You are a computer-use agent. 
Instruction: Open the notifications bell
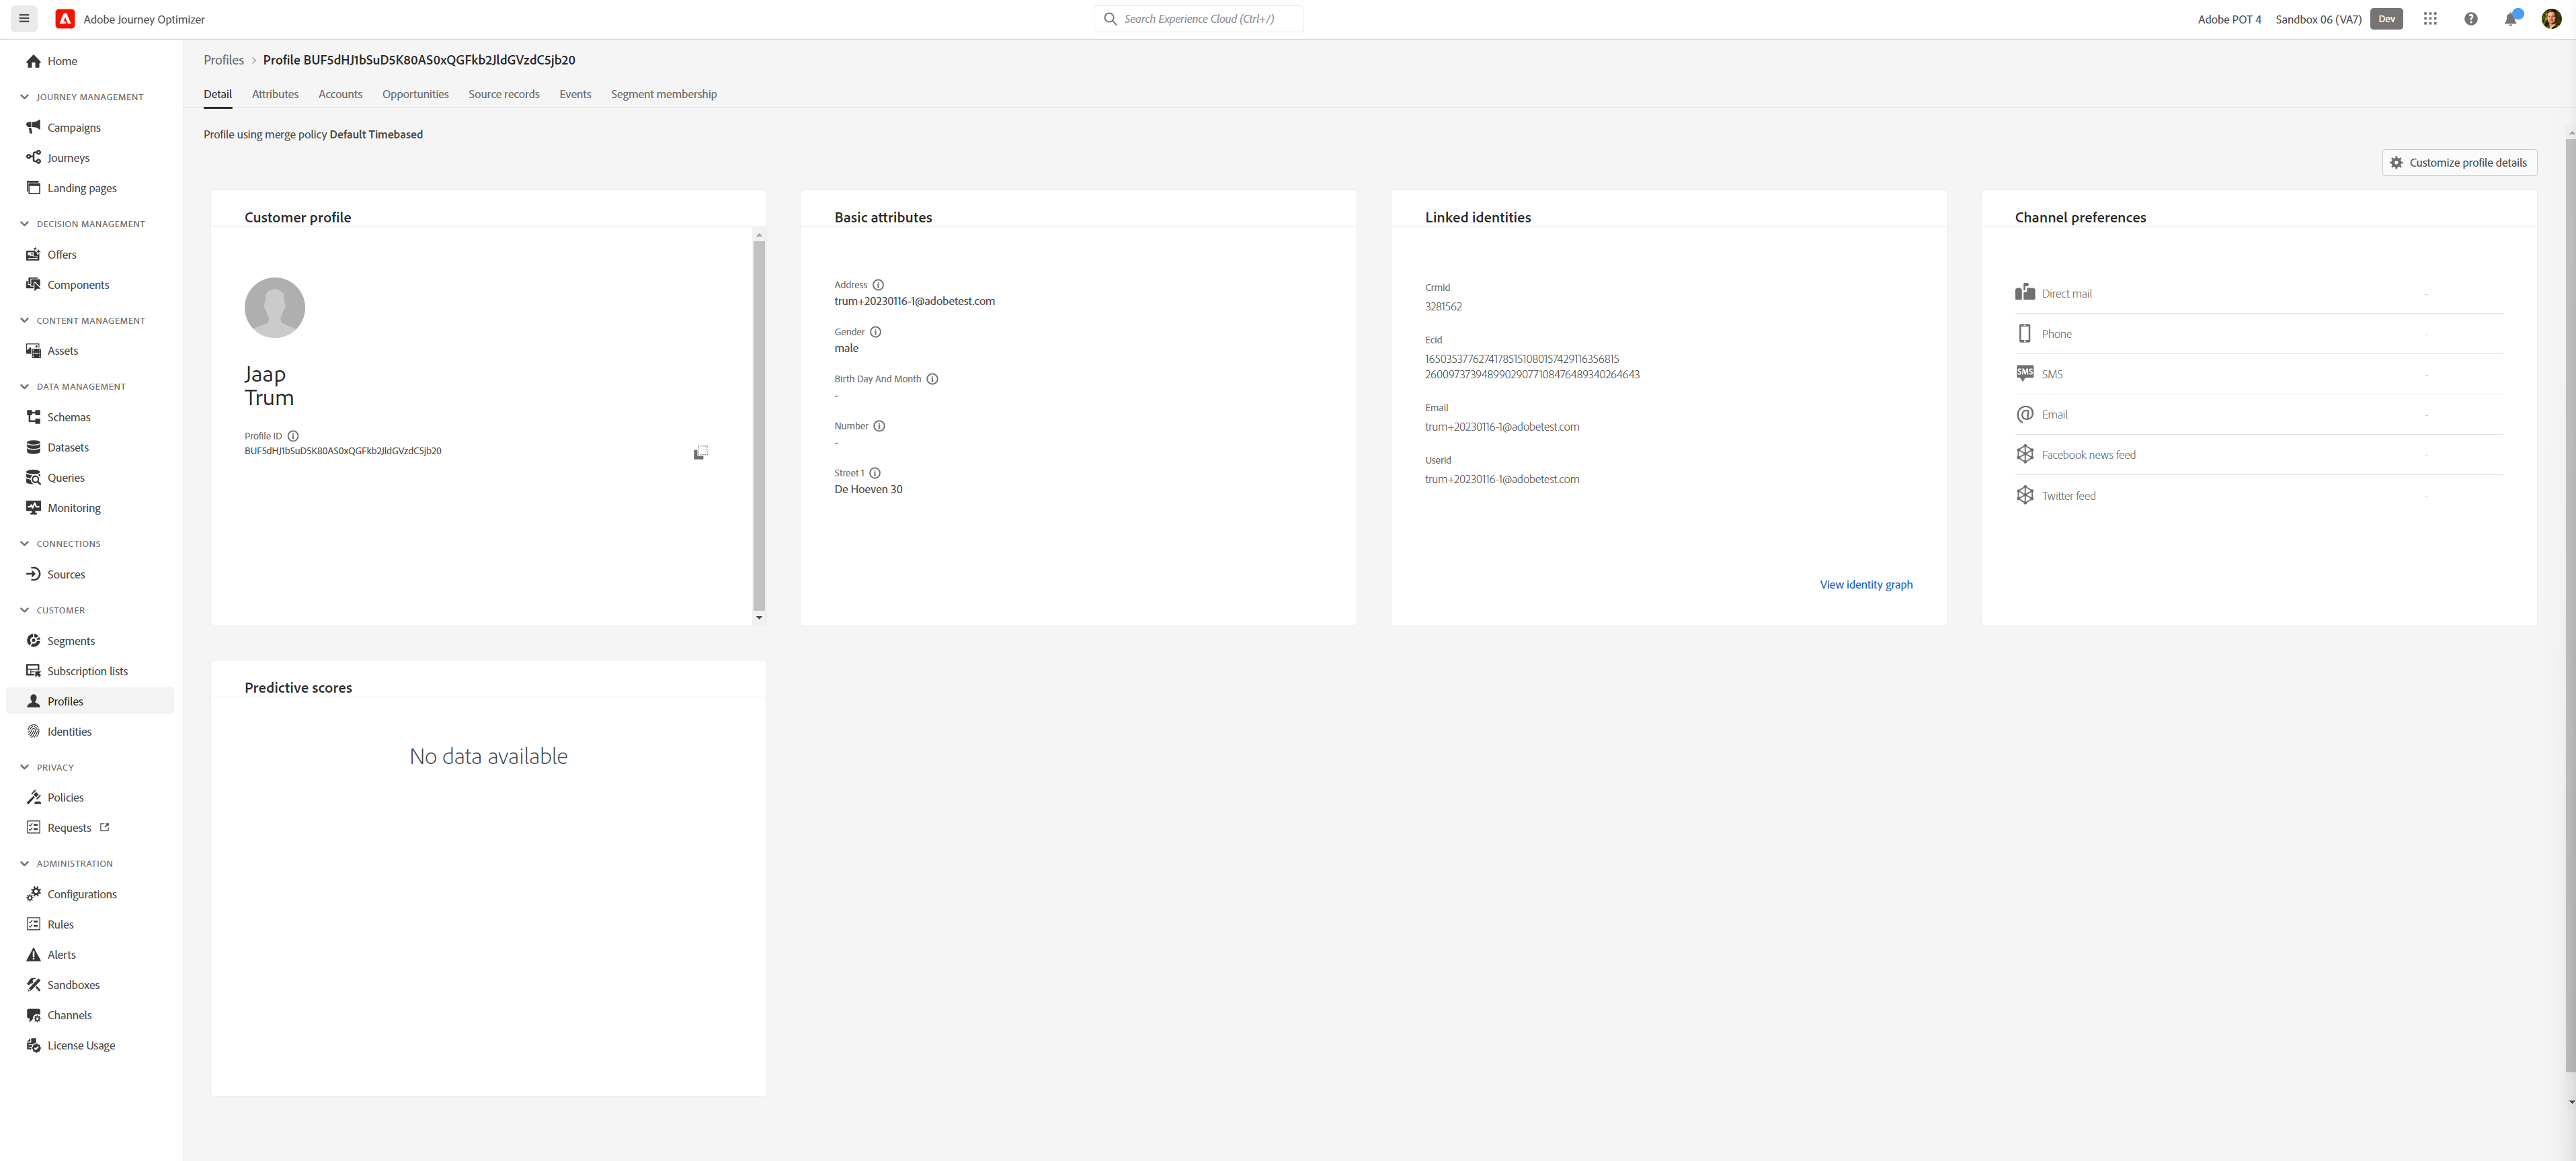click(2511, 19)
